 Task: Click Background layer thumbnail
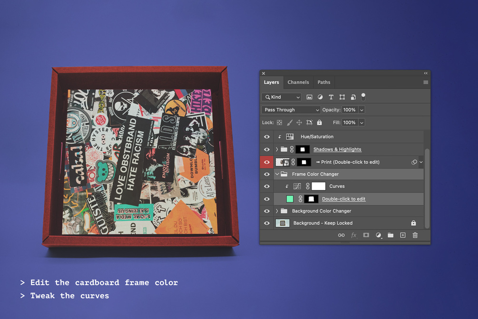coord(283,223)
